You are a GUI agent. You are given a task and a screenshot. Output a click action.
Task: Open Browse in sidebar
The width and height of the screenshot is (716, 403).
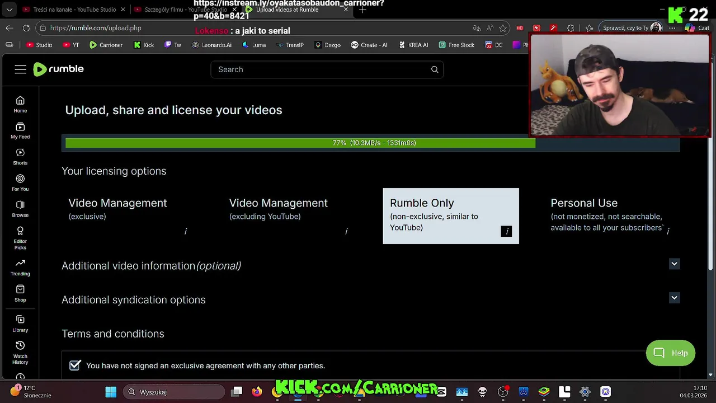pos(20,209)
